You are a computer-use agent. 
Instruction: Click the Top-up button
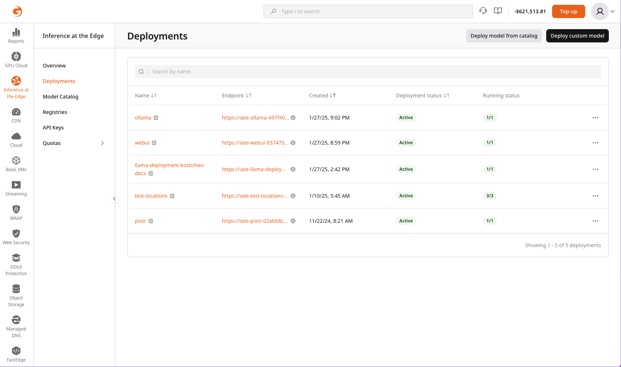pos(568,11)
